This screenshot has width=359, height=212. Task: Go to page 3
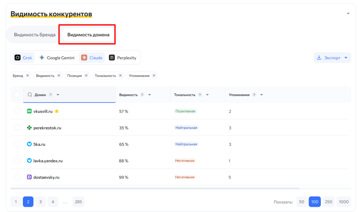[40, 202]
